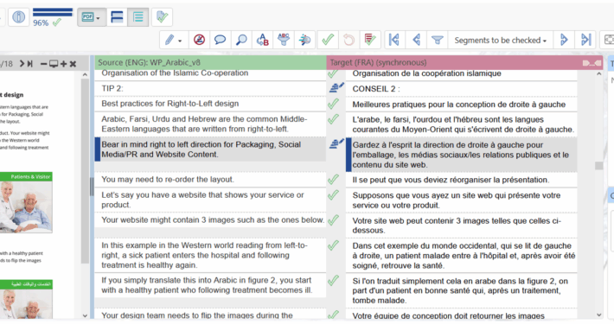614x324 pixels.
Task: Jump to the first segment
Action: (394, 40)
